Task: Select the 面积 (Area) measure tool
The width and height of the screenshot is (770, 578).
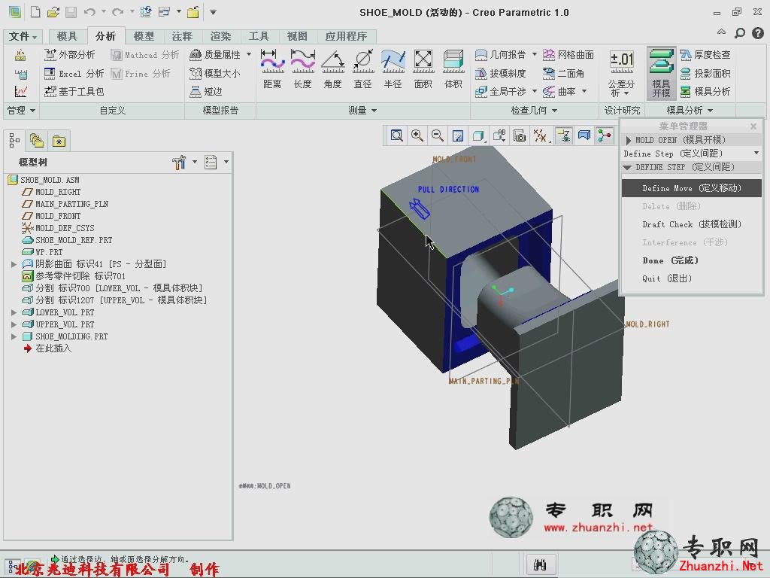Action: coord(423,68)
